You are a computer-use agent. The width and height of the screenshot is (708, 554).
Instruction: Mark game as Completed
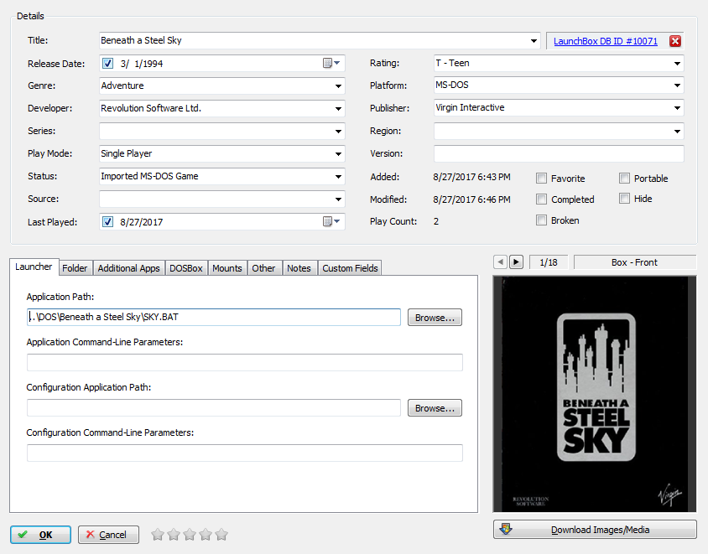[x=541, y=199]
